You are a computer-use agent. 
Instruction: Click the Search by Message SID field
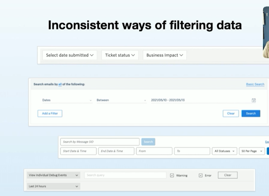pyautogui.click(x=100, y=142)
